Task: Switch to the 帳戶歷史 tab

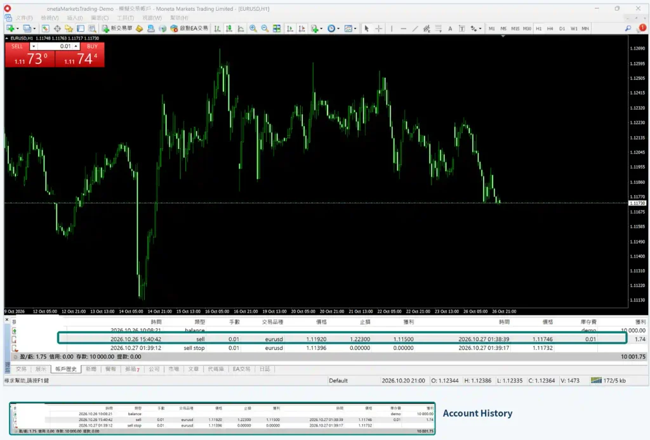Action: point(66,369)
